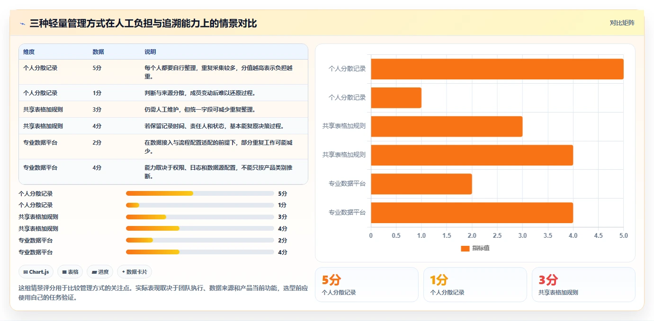Click the chart's 共享表格加规则 bar reaching 3.0
Viewport: 654px width, 321px height.
click(447, 126)
